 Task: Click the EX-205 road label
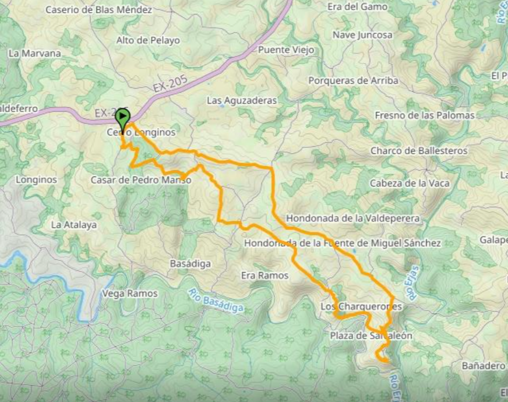170,84
